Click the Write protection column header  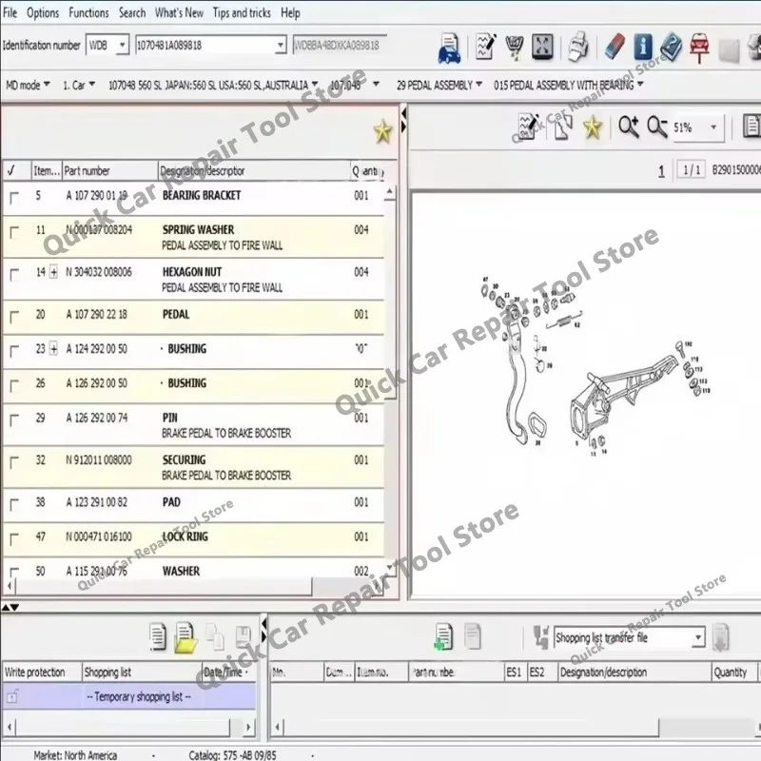click(42, 673)
